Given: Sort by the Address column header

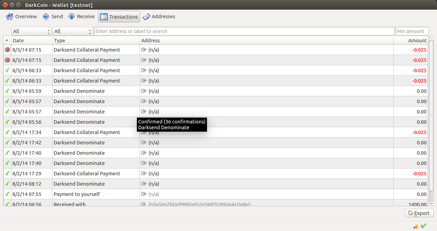Looking at the screenshot, I should (x=266, y=41).
